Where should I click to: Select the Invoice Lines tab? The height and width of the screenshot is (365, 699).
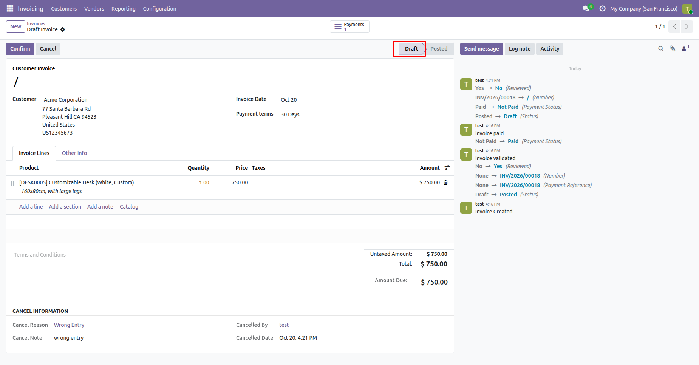(34, 153)
